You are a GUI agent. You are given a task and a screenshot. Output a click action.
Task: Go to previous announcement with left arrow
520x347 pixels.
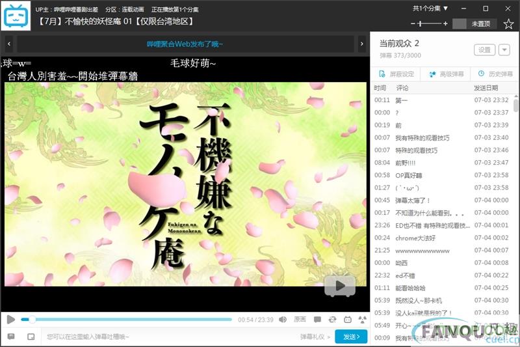pos(9,44)
